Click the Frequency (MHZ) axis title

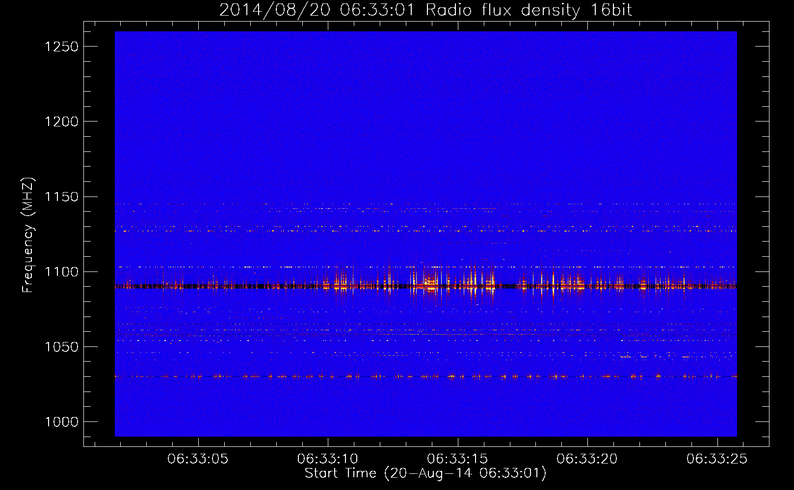28,235
